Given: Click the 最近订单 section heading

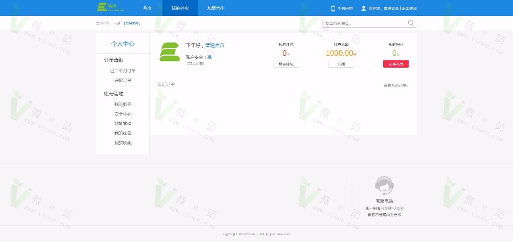Looking at the screenshot, I should point(166,84).
